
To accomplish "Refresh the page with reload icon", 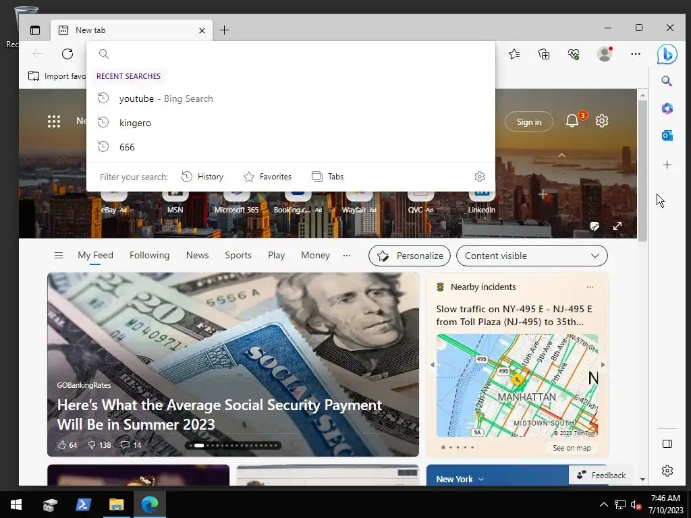I will pyautogui.click(x=67, y=54).
